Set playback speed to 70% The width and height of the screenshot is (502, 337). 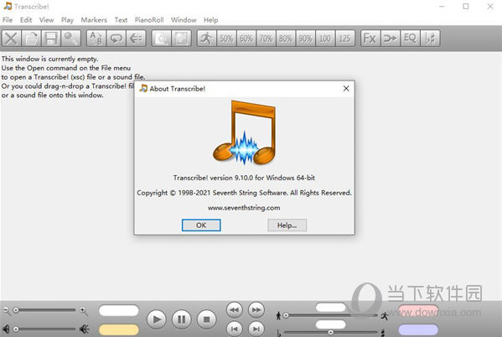[x=266, y=39]
